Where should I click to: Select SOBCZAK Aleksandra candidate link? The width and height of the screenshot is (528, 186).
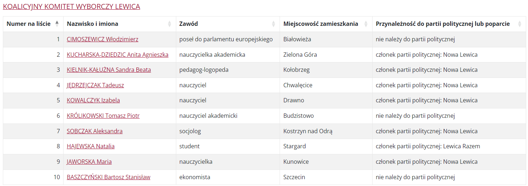coord(94,131)
